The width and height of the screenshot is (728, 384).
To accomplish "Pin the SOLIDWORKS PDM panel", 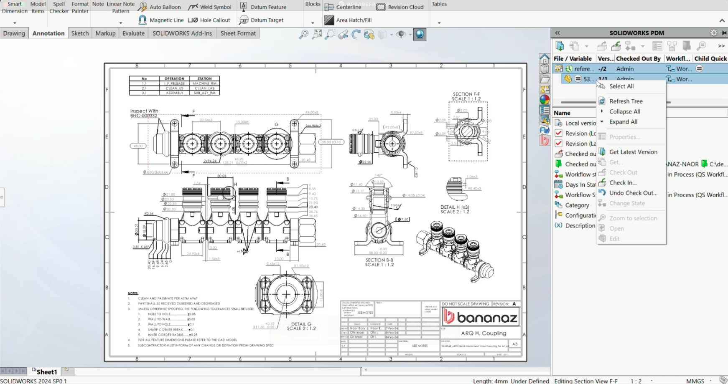I will (x=724, y=33).
